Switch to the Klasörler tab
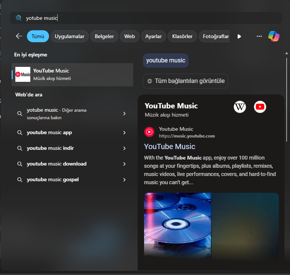 point(182,36)
